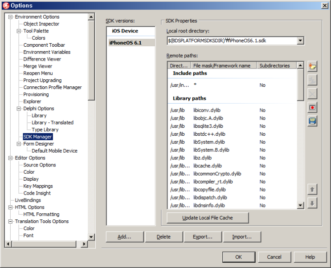Select iPhoneOS 6.1 SDK version

[x=131, y=43]
